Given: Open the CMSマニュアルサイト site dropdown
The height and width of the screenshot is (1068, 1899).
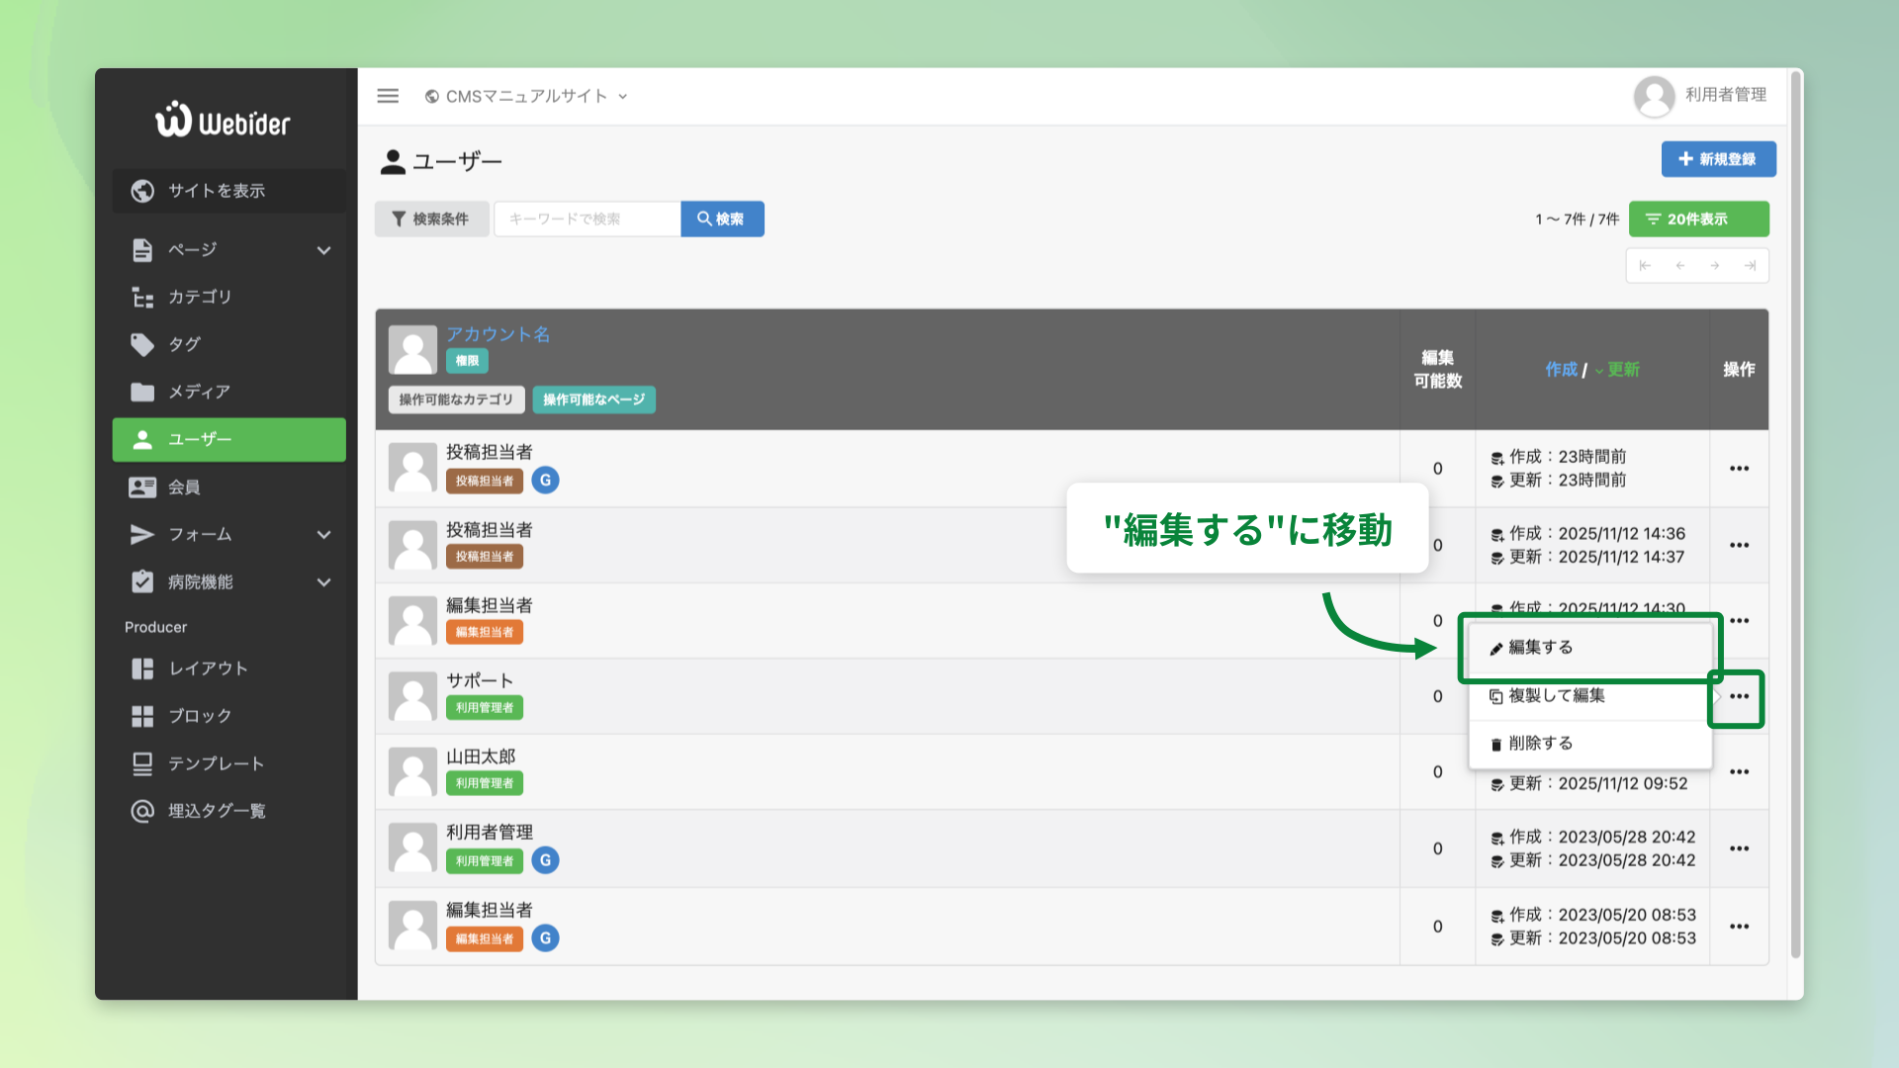Looking at the screenshot, I should point(526,96).
